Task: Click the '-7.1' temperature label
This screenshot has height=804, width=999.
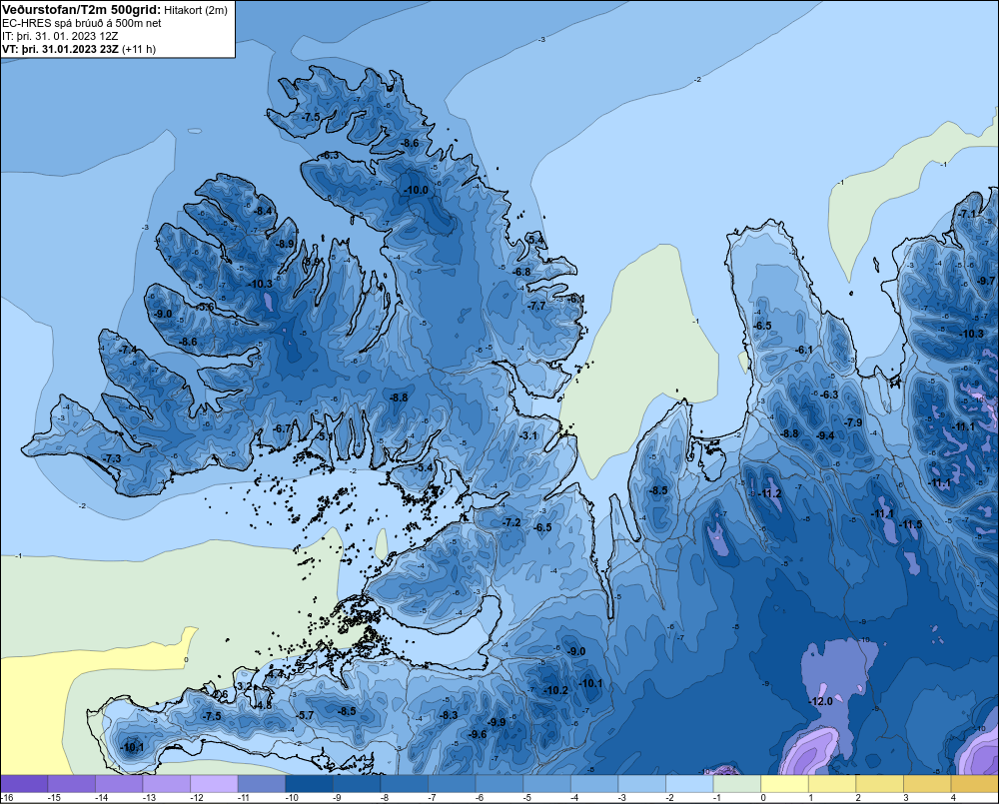Action: tap(967, 214)
